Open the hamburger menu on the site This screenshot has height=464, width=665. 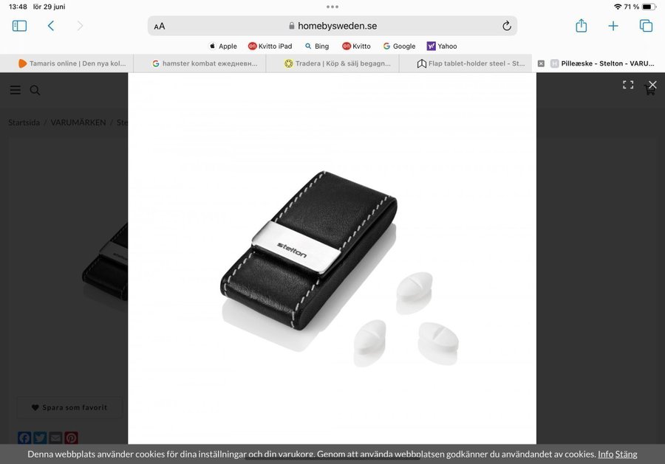(15, 90)
